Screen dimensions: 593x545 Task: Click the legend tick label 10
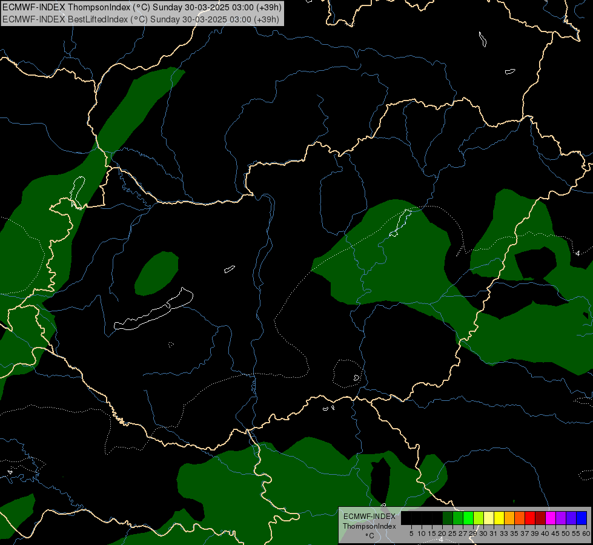(x=422, y=533)
